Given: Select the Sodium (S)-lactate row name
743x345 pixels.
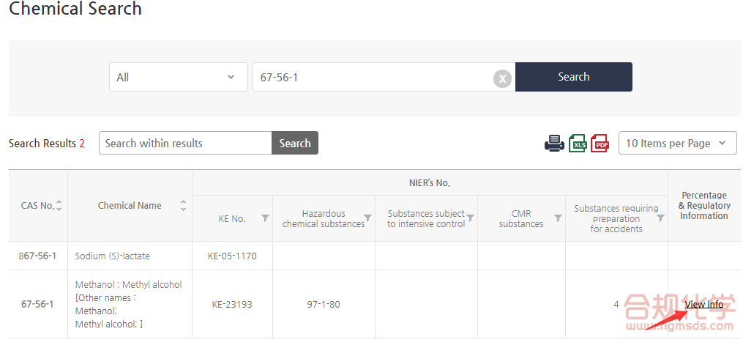Looking at the screenshot, I should [113, 256].
